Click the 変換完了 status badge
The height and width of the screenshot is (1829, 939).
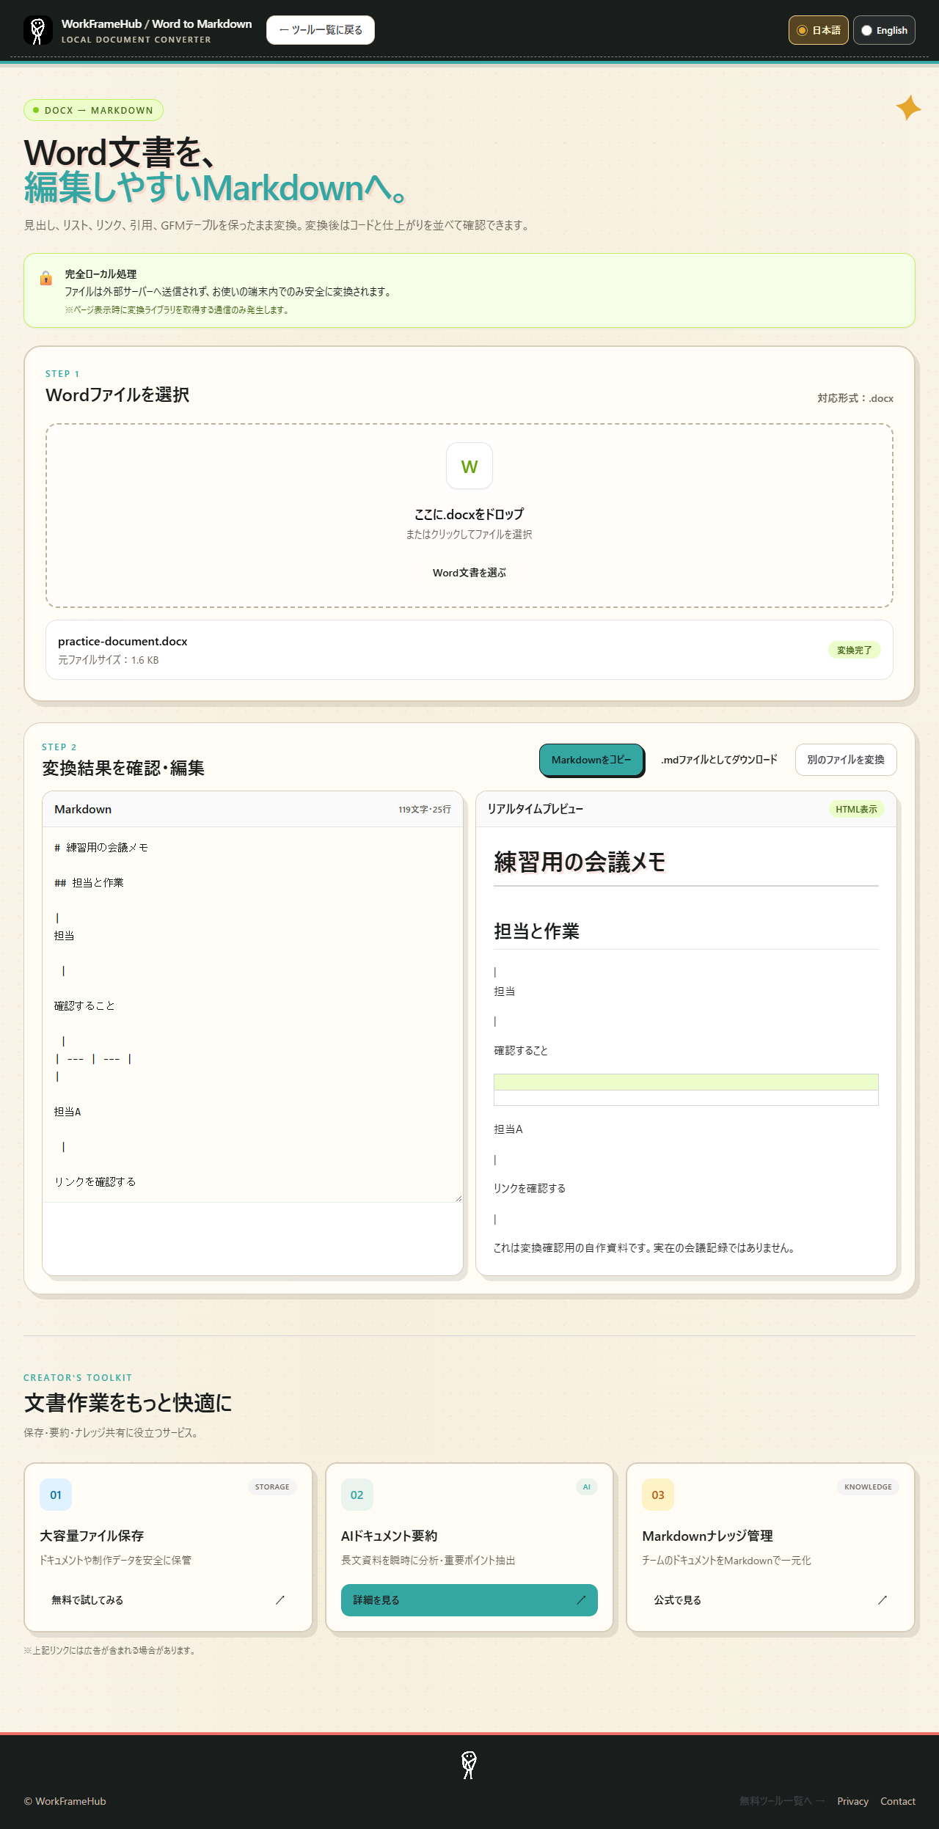tap(855, 650)
